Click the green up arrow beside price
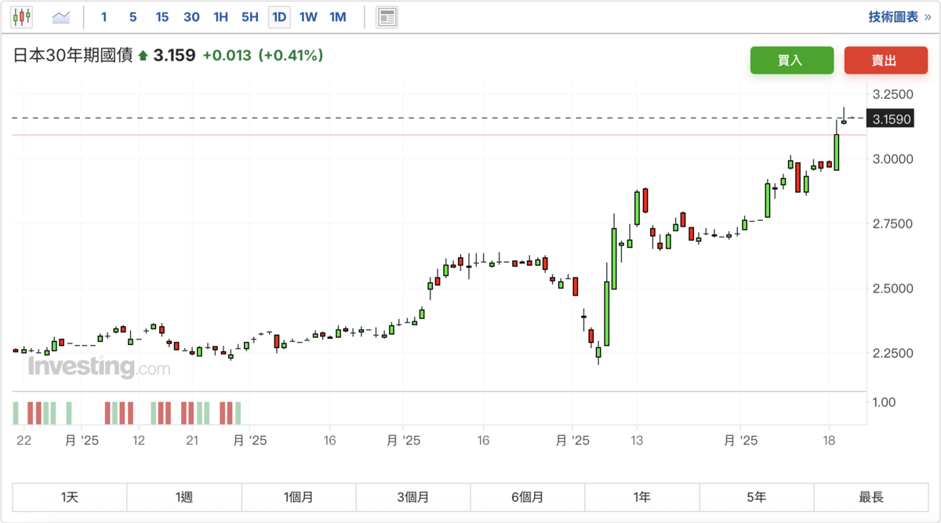This screenshot has width=941, height=523. (x=143, y=56)
